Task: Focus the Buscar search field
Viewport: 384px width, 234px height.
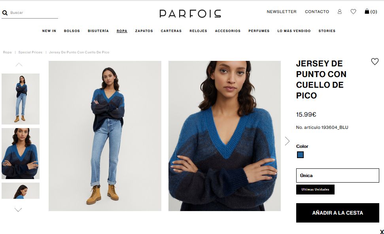Action: (34, 13)
